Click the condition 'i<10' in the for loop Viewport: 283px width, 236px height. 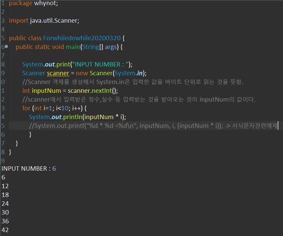62,108
